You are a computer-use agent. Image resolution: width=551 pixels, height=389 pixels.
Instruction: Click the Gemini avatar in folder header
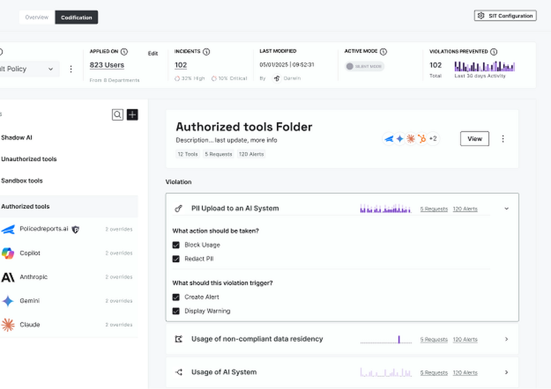(x=400, y=139)
